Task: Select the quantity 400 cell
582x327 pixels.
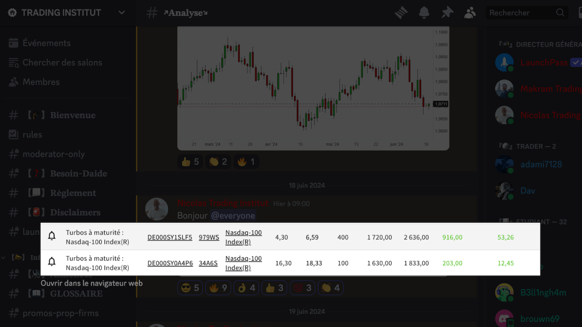Action: coord(343,238)
